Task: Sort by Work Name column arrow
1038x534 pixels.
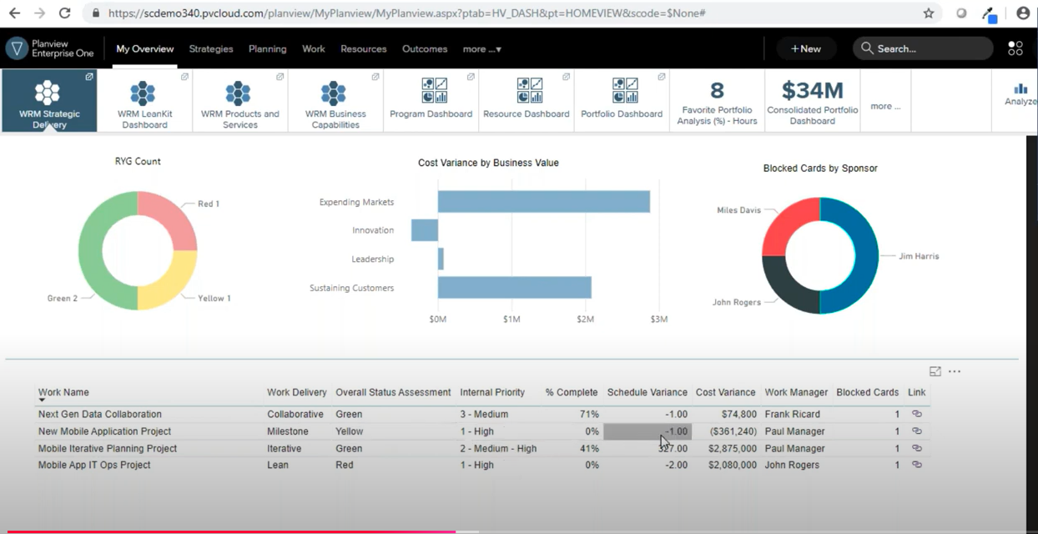Action: pyautogui.click(x=42, y=400)
